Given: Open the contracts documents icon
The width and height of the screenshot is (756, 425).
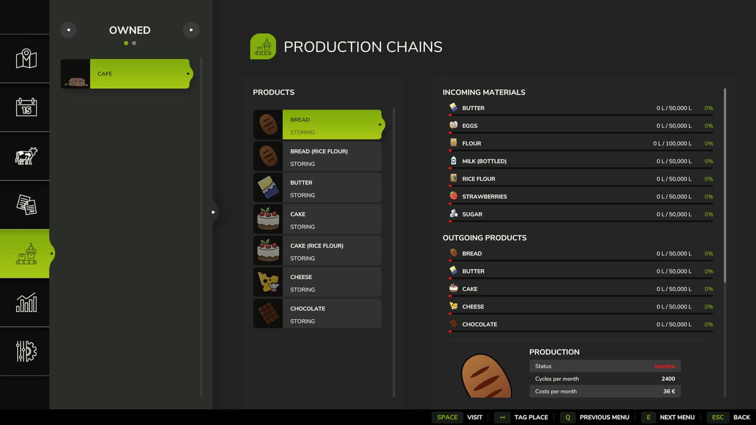Looking at the screenshot, I should click(x=26, y=205).
